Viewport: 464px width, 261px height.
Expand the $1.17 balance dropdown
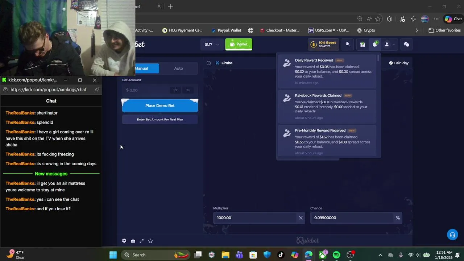[x=212, y=44]
